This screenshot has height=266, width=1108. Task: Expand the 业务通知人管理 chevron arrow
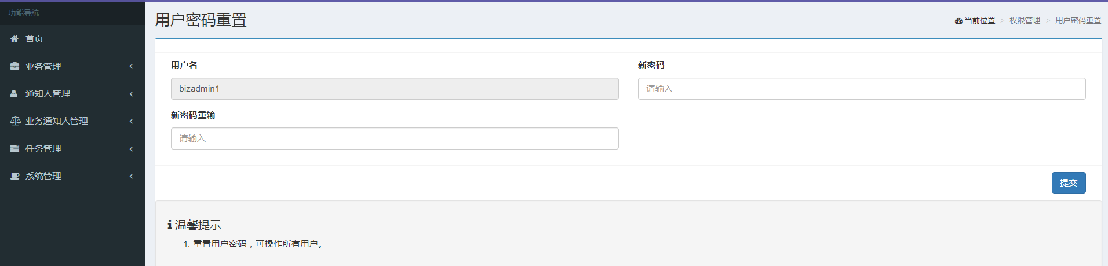132,121
